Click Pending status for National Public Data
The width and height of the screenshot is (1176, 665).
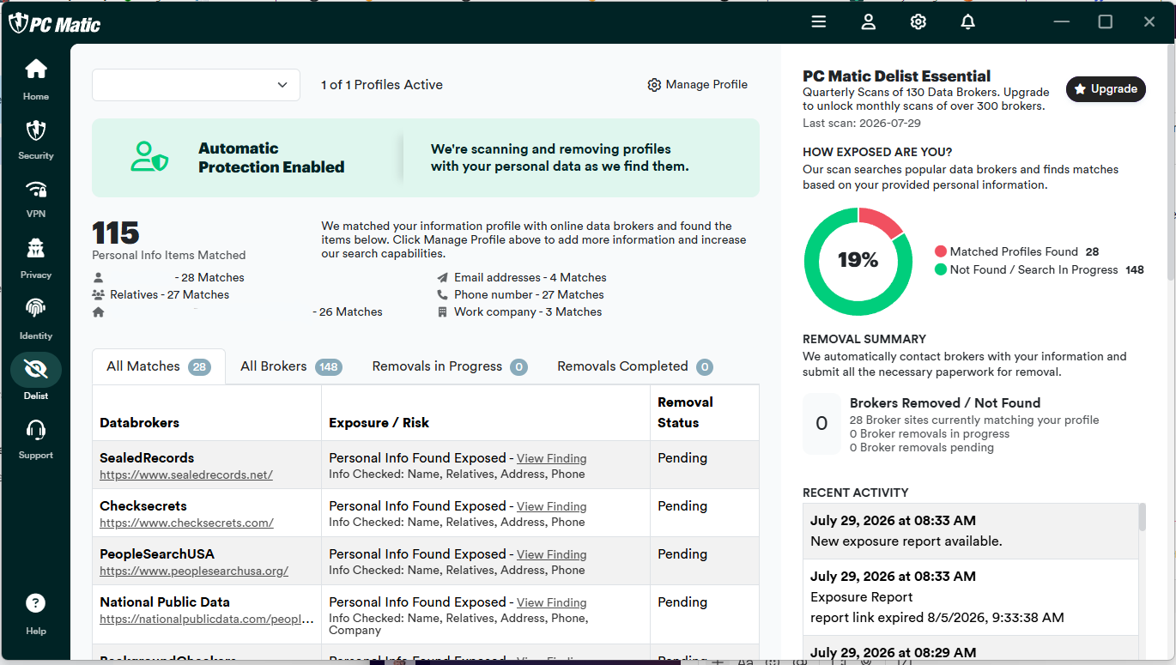[x=682, y=602]
